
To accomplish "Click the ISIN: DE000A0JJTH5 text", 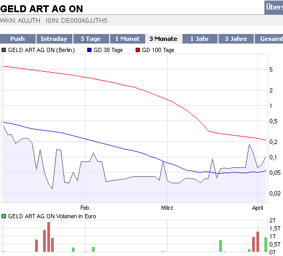I will coord(77,21).
